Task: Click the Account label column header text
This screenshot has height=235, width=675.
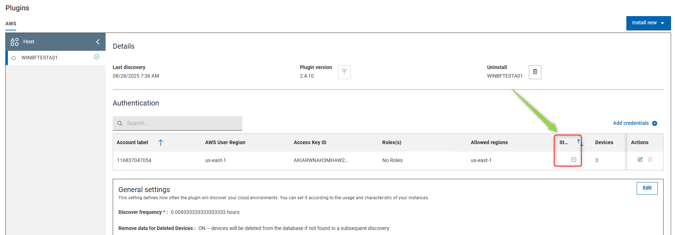Action: point(132,142)
